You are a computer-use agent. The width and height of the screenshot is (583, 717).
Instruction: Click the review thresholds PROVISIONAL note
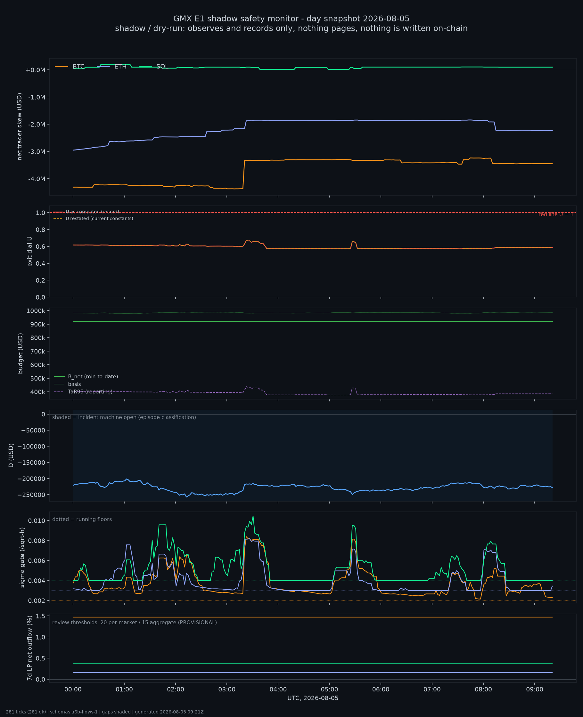click(x=134, y=622)
